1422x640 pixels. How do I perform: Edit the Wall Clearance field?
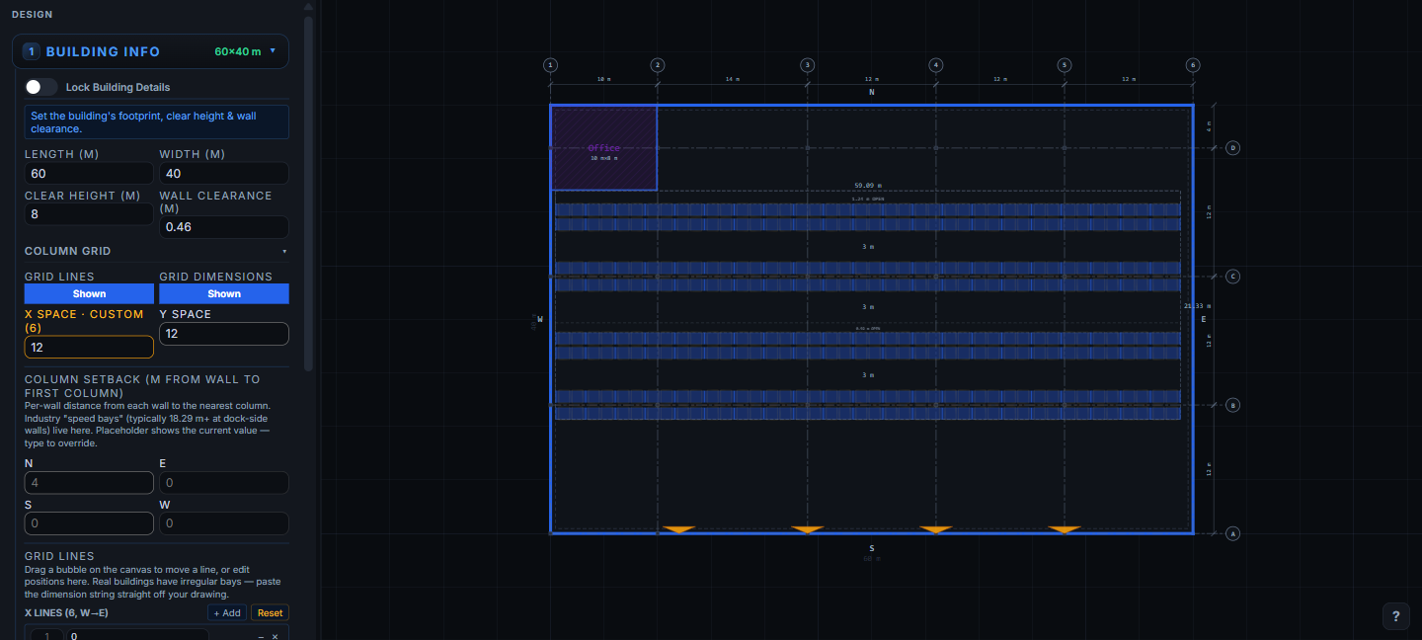point(224,227)
